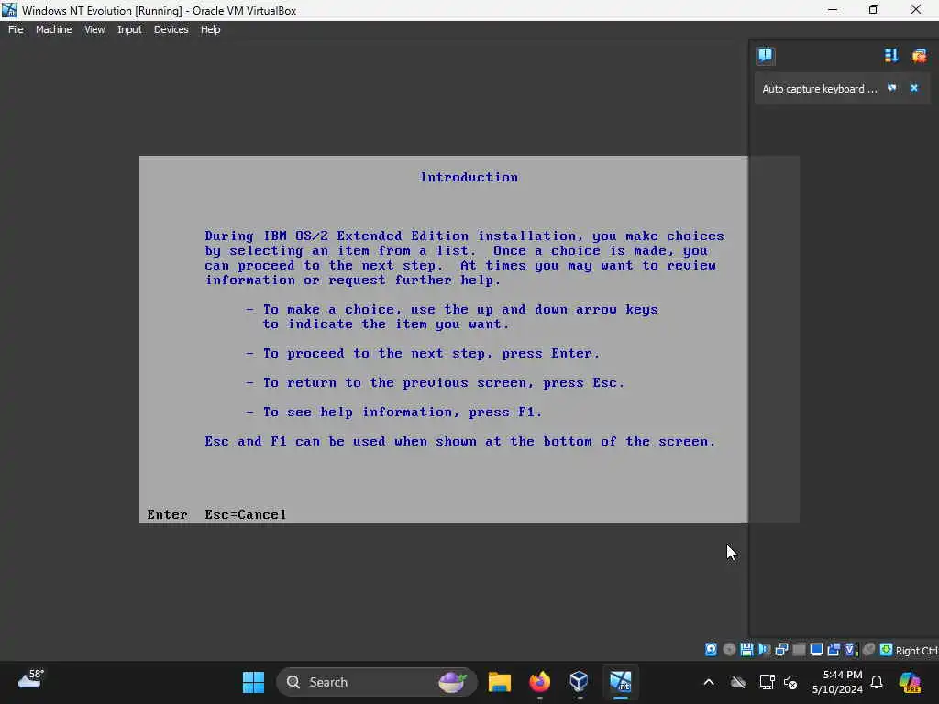The image size is (939, 704).
Task: Click the Esc=Cancel label in the VM
Action: pos(246,514)
